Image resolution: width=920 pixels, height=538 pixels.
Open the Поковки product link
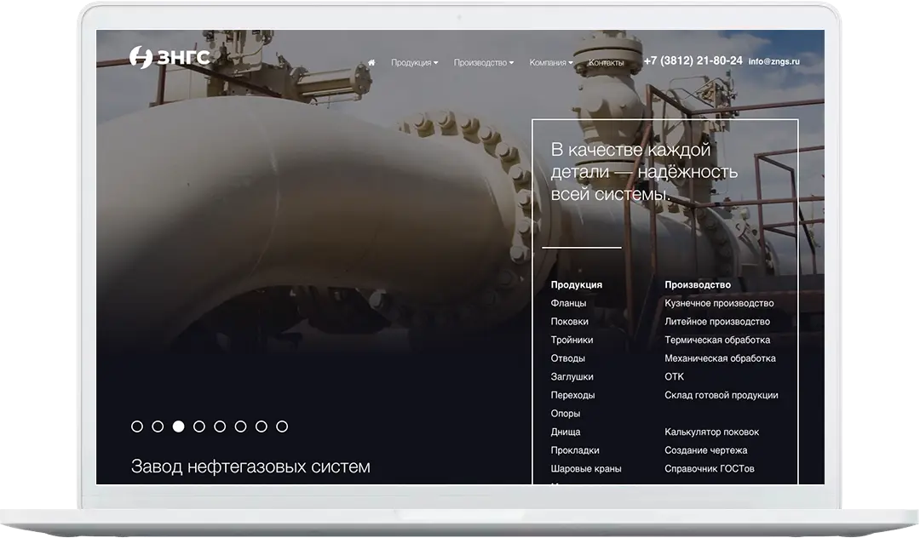[x=570, y=322]
